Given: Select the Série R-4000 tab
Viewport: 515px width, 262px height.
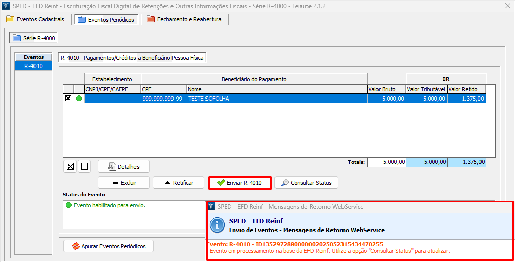Looking at the screenshot, I should tap(34, 38).
